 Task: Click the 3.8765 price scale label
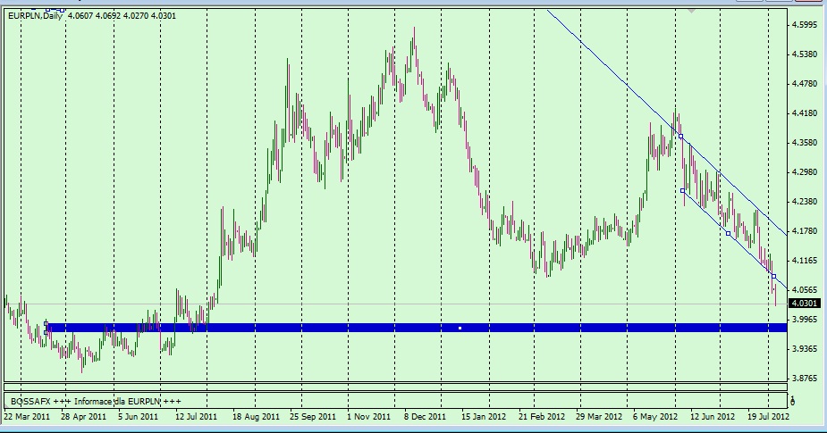[x=807, y=378]
